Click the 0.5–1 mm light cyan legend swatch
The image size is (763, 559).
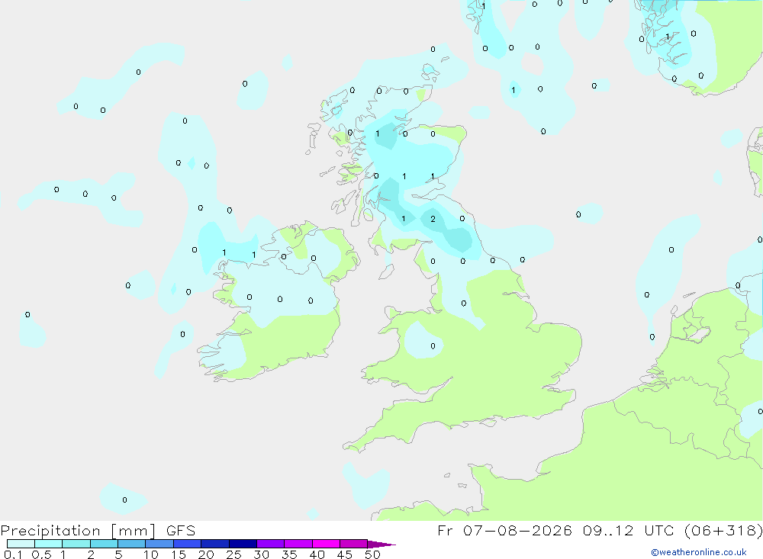tap(49, 544)
